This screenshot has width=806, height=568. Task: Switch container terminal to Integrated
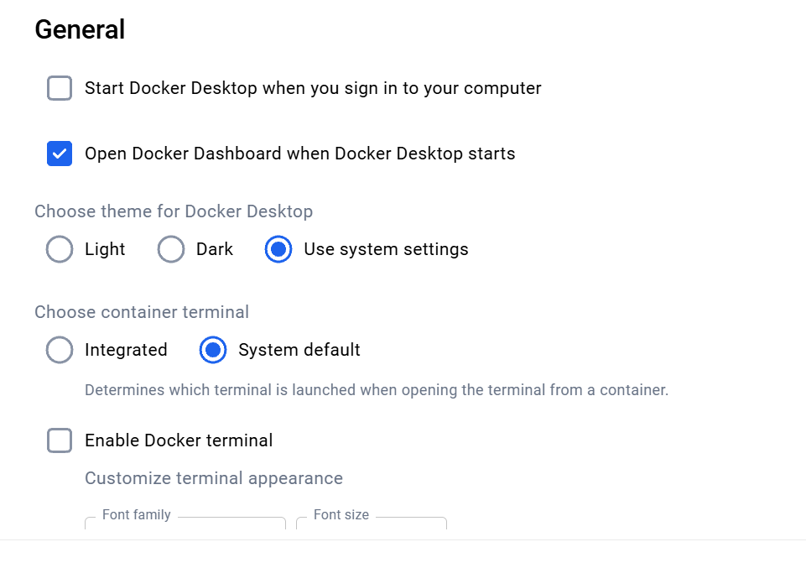[x=60, y=350]
